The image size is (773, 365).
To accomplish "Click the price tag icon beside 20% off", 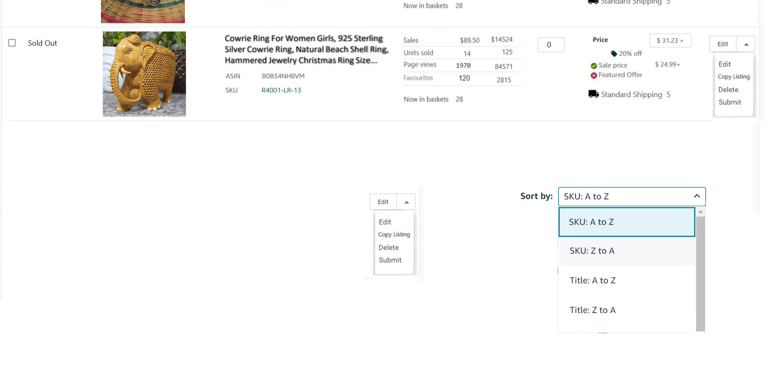I will [x=614, y=53].
